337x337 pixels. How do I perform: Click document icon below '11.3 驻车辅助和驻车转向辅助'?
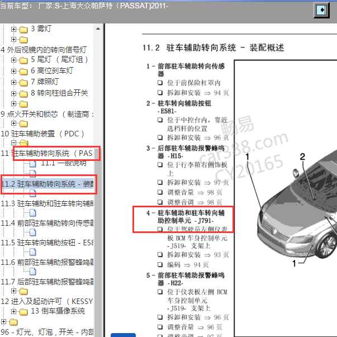[x=32, y=213]
